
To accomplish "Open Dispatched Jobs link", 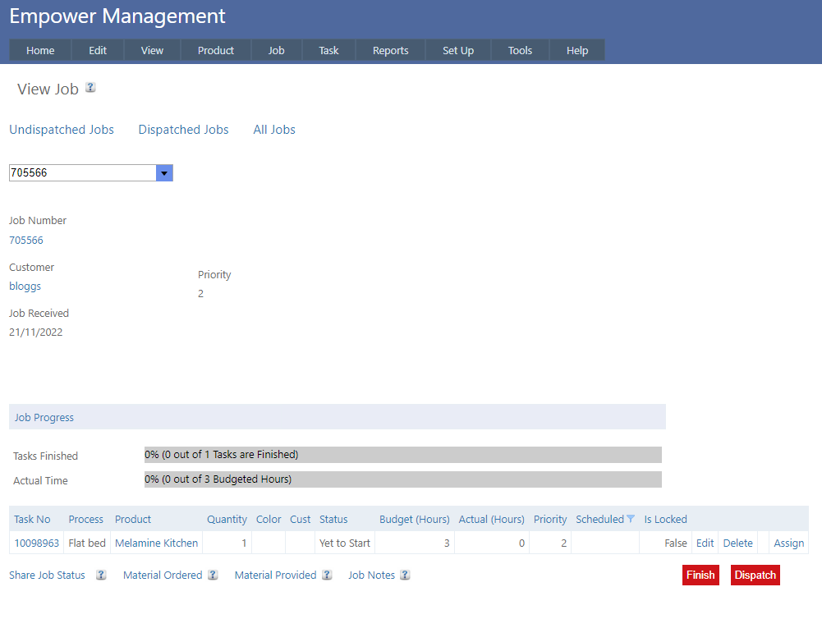I will (183, 130).
